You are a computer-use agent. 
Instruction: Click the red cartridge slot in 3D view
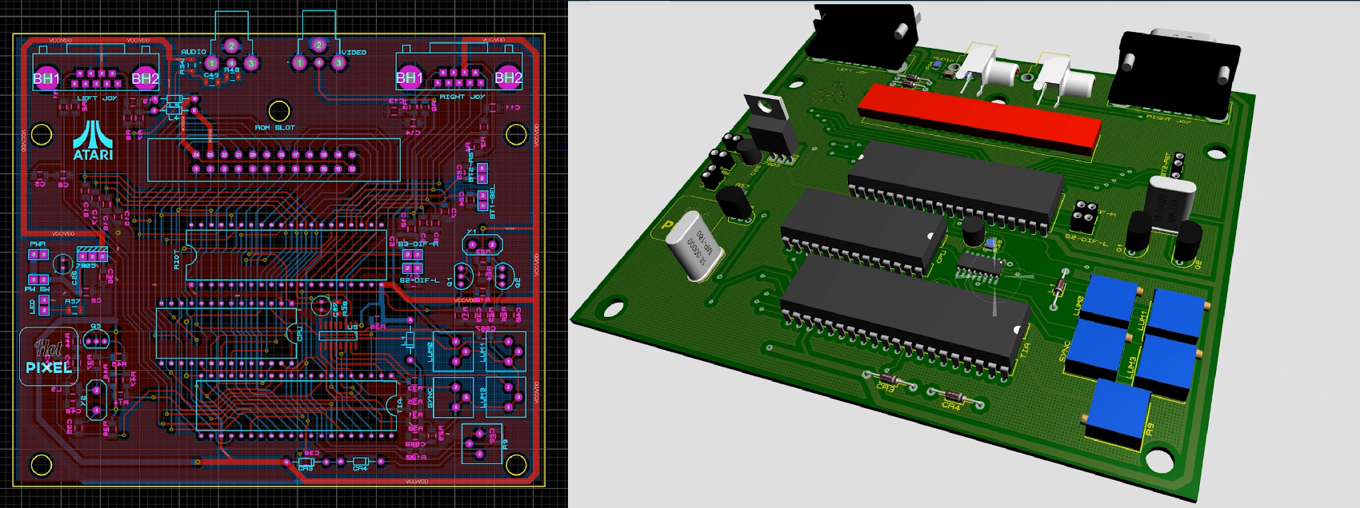(x=979, y=118)
